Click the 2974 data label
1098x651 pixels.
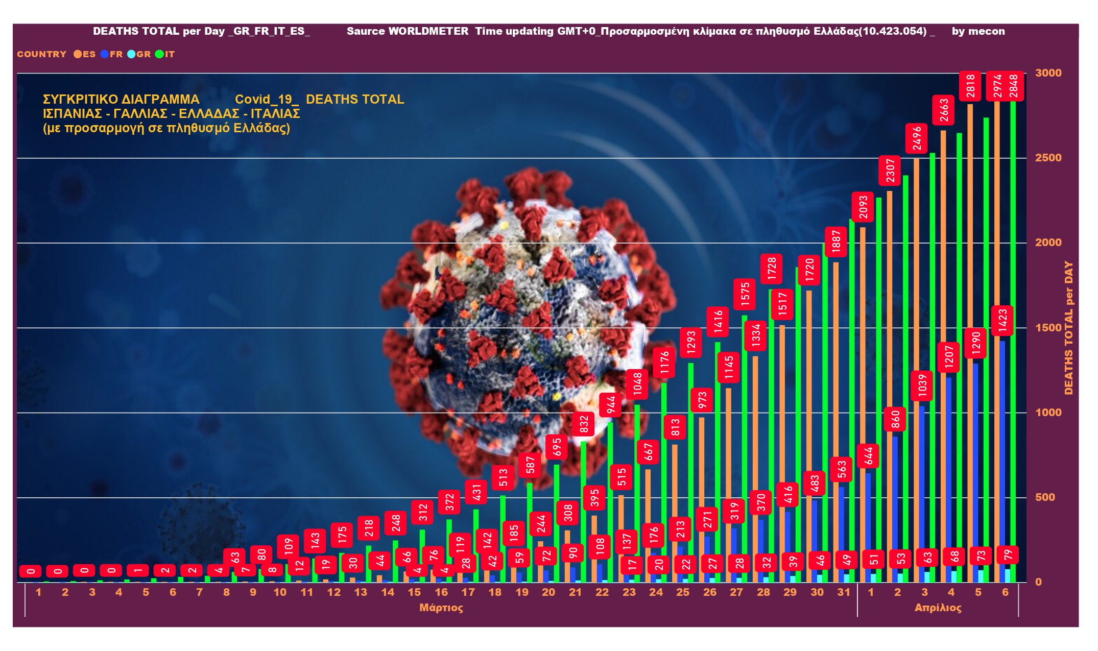[997, 86]
